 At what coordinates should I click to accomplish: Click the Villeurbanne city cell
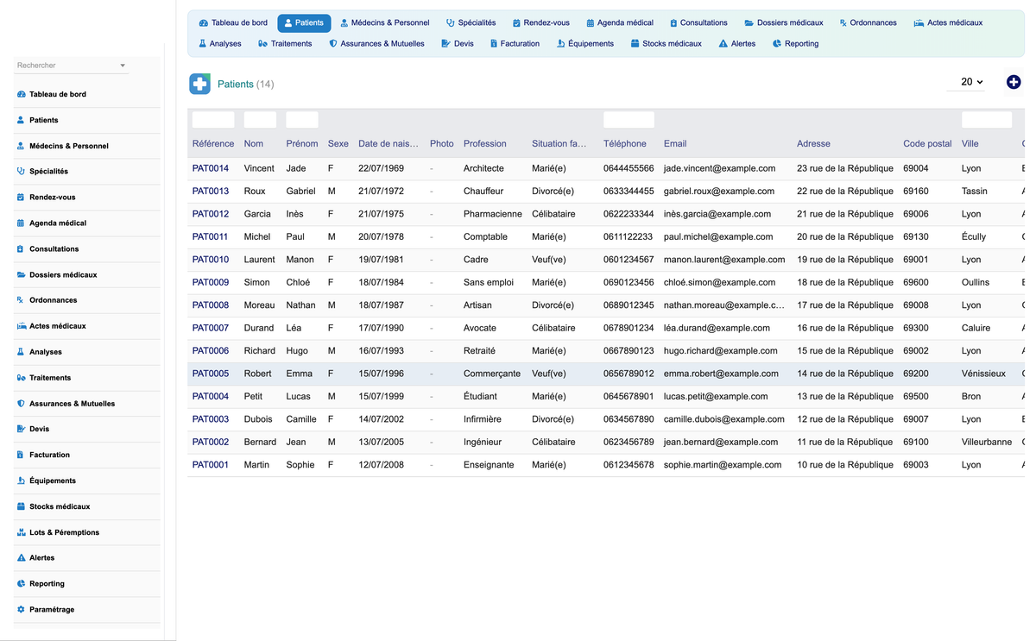pyautogui.click(x=987, y=442)
